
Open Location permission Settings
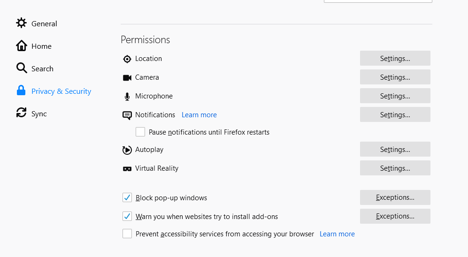(x=395, y=58)
